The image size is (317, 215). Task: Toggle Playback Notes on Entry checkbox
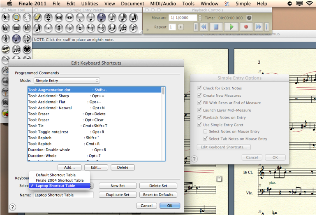[x=199, y=117]
